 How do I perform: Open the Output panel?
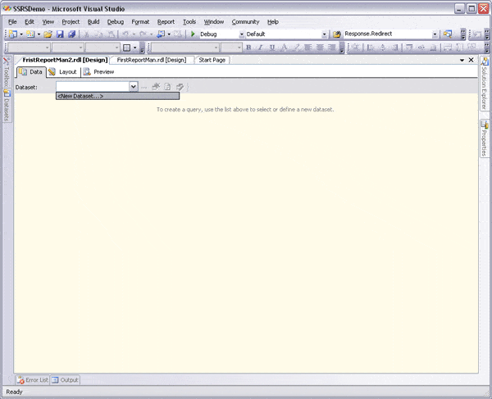(x=65, y=380)
